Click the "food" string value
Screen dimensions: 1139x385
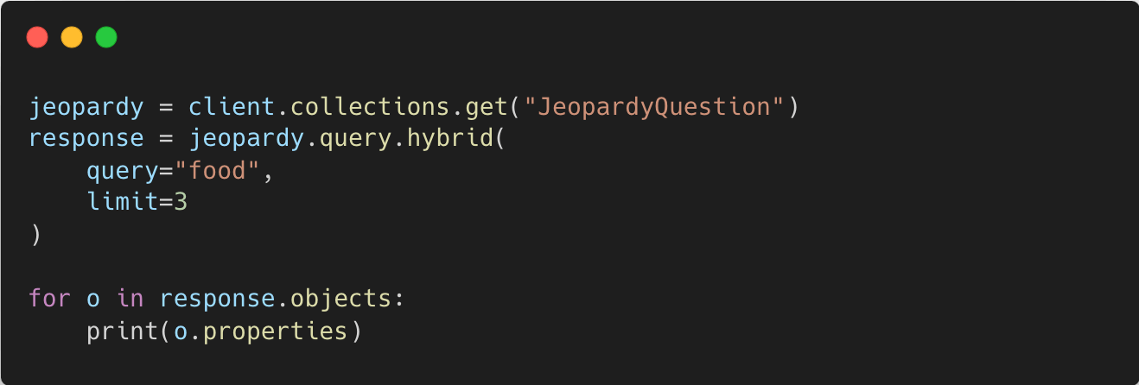pyautogui.click(x=216, y=171)
